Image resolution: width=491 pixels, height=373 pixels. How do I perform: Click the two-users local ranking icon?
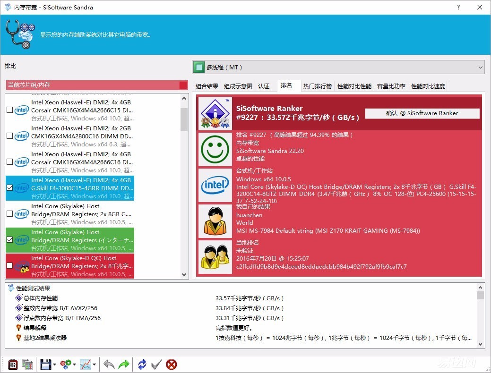coord(215,257)
